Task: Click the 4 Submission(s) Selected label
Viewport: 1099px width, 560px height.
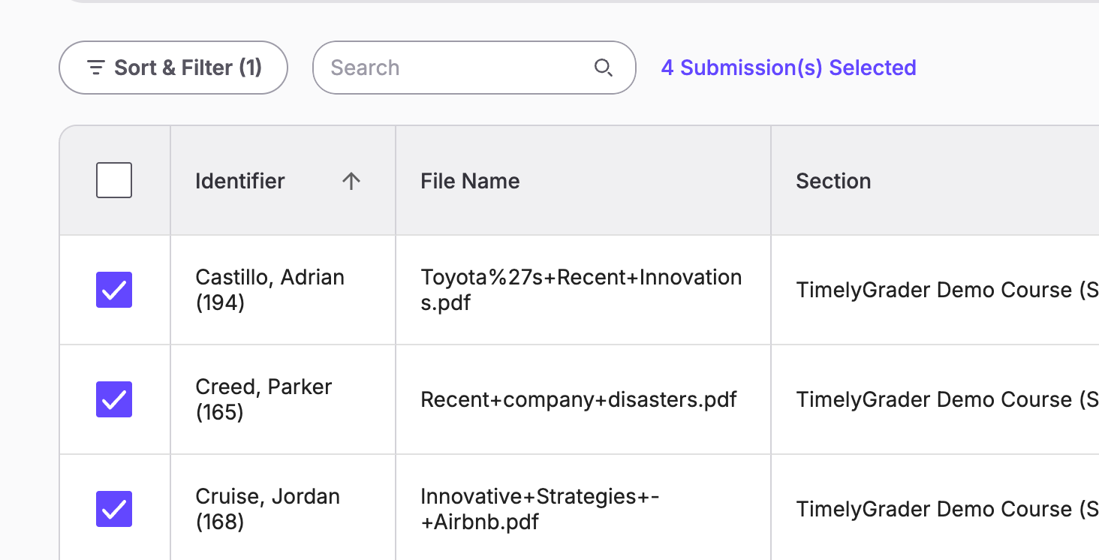Action: [x=788, y=68]
